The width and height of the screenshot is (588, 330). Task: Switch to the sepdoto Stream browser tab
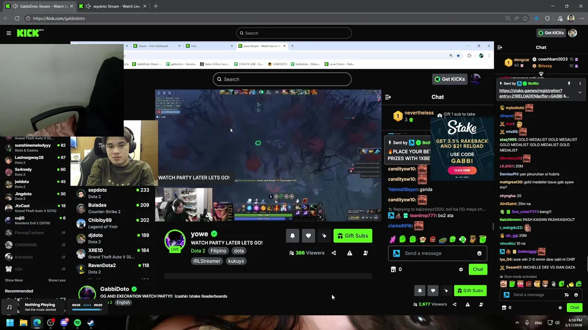(x=113, y=6)
